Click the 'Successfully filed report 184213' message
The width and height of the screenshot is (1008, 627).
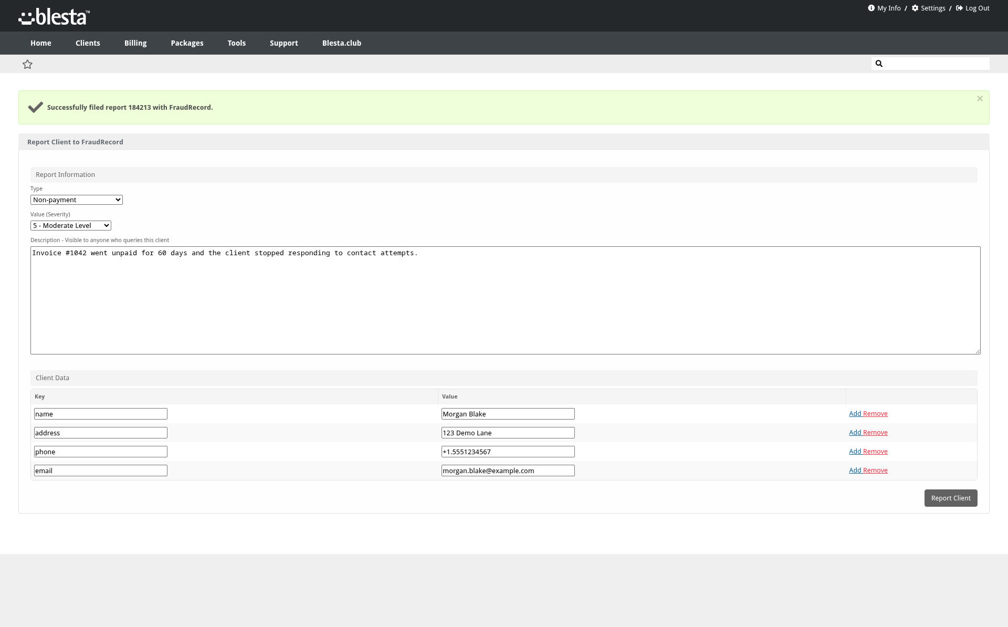point(130,108)
